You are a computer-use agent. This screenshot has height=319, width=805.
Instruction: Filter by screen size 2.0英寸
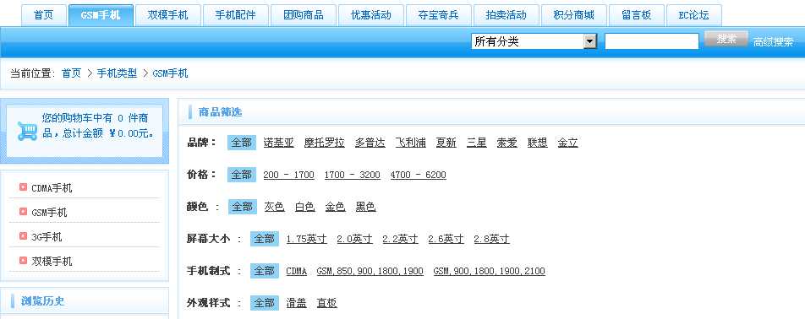(x=355, y=239)
